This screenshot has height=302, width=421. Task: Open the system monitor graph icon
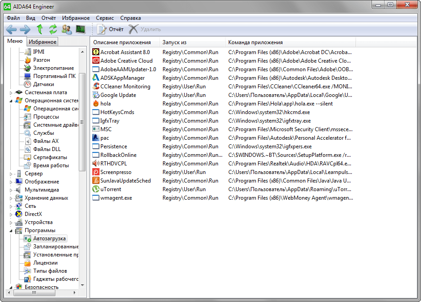(81, 29)
